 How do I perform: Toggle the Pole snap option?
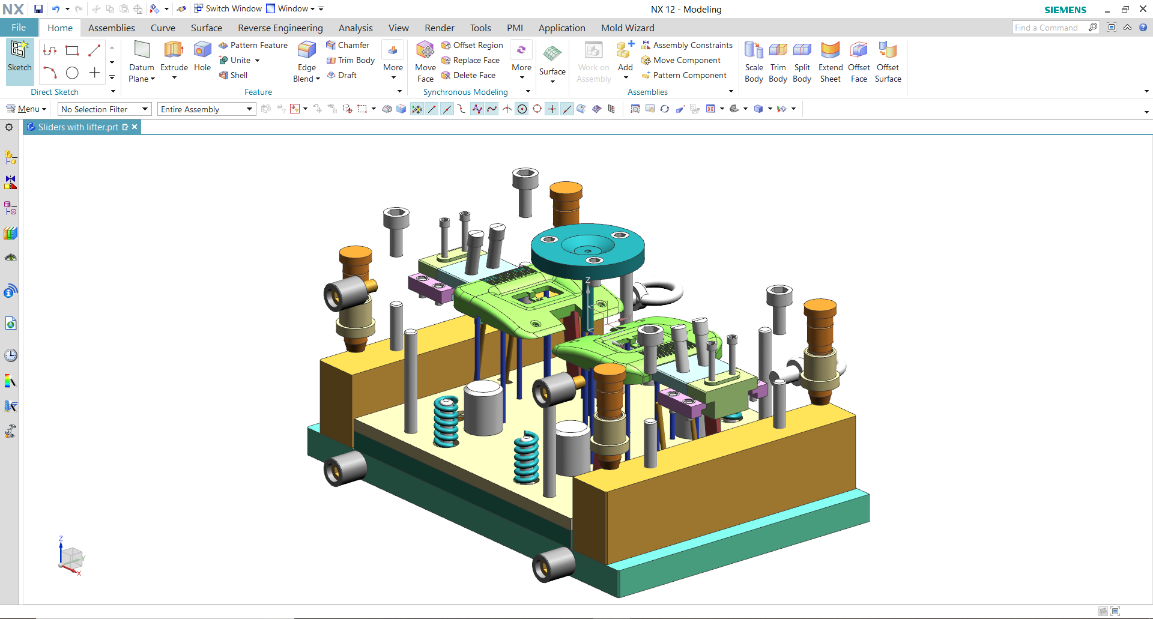[477, 109]
